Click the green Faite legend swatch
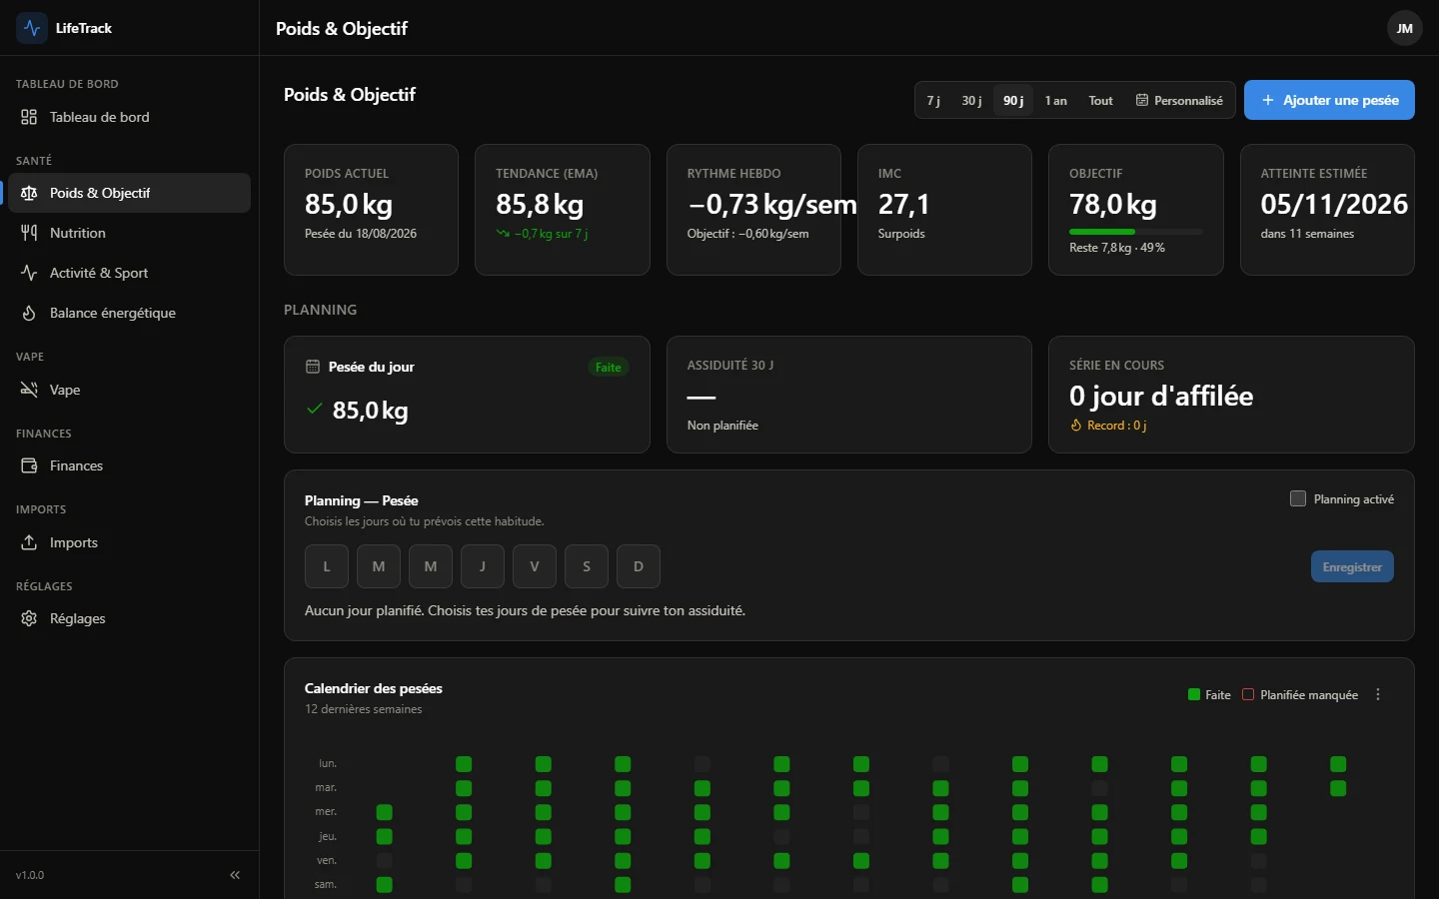This screenshot has height=899, width=1439. [x=1193, y=695]
